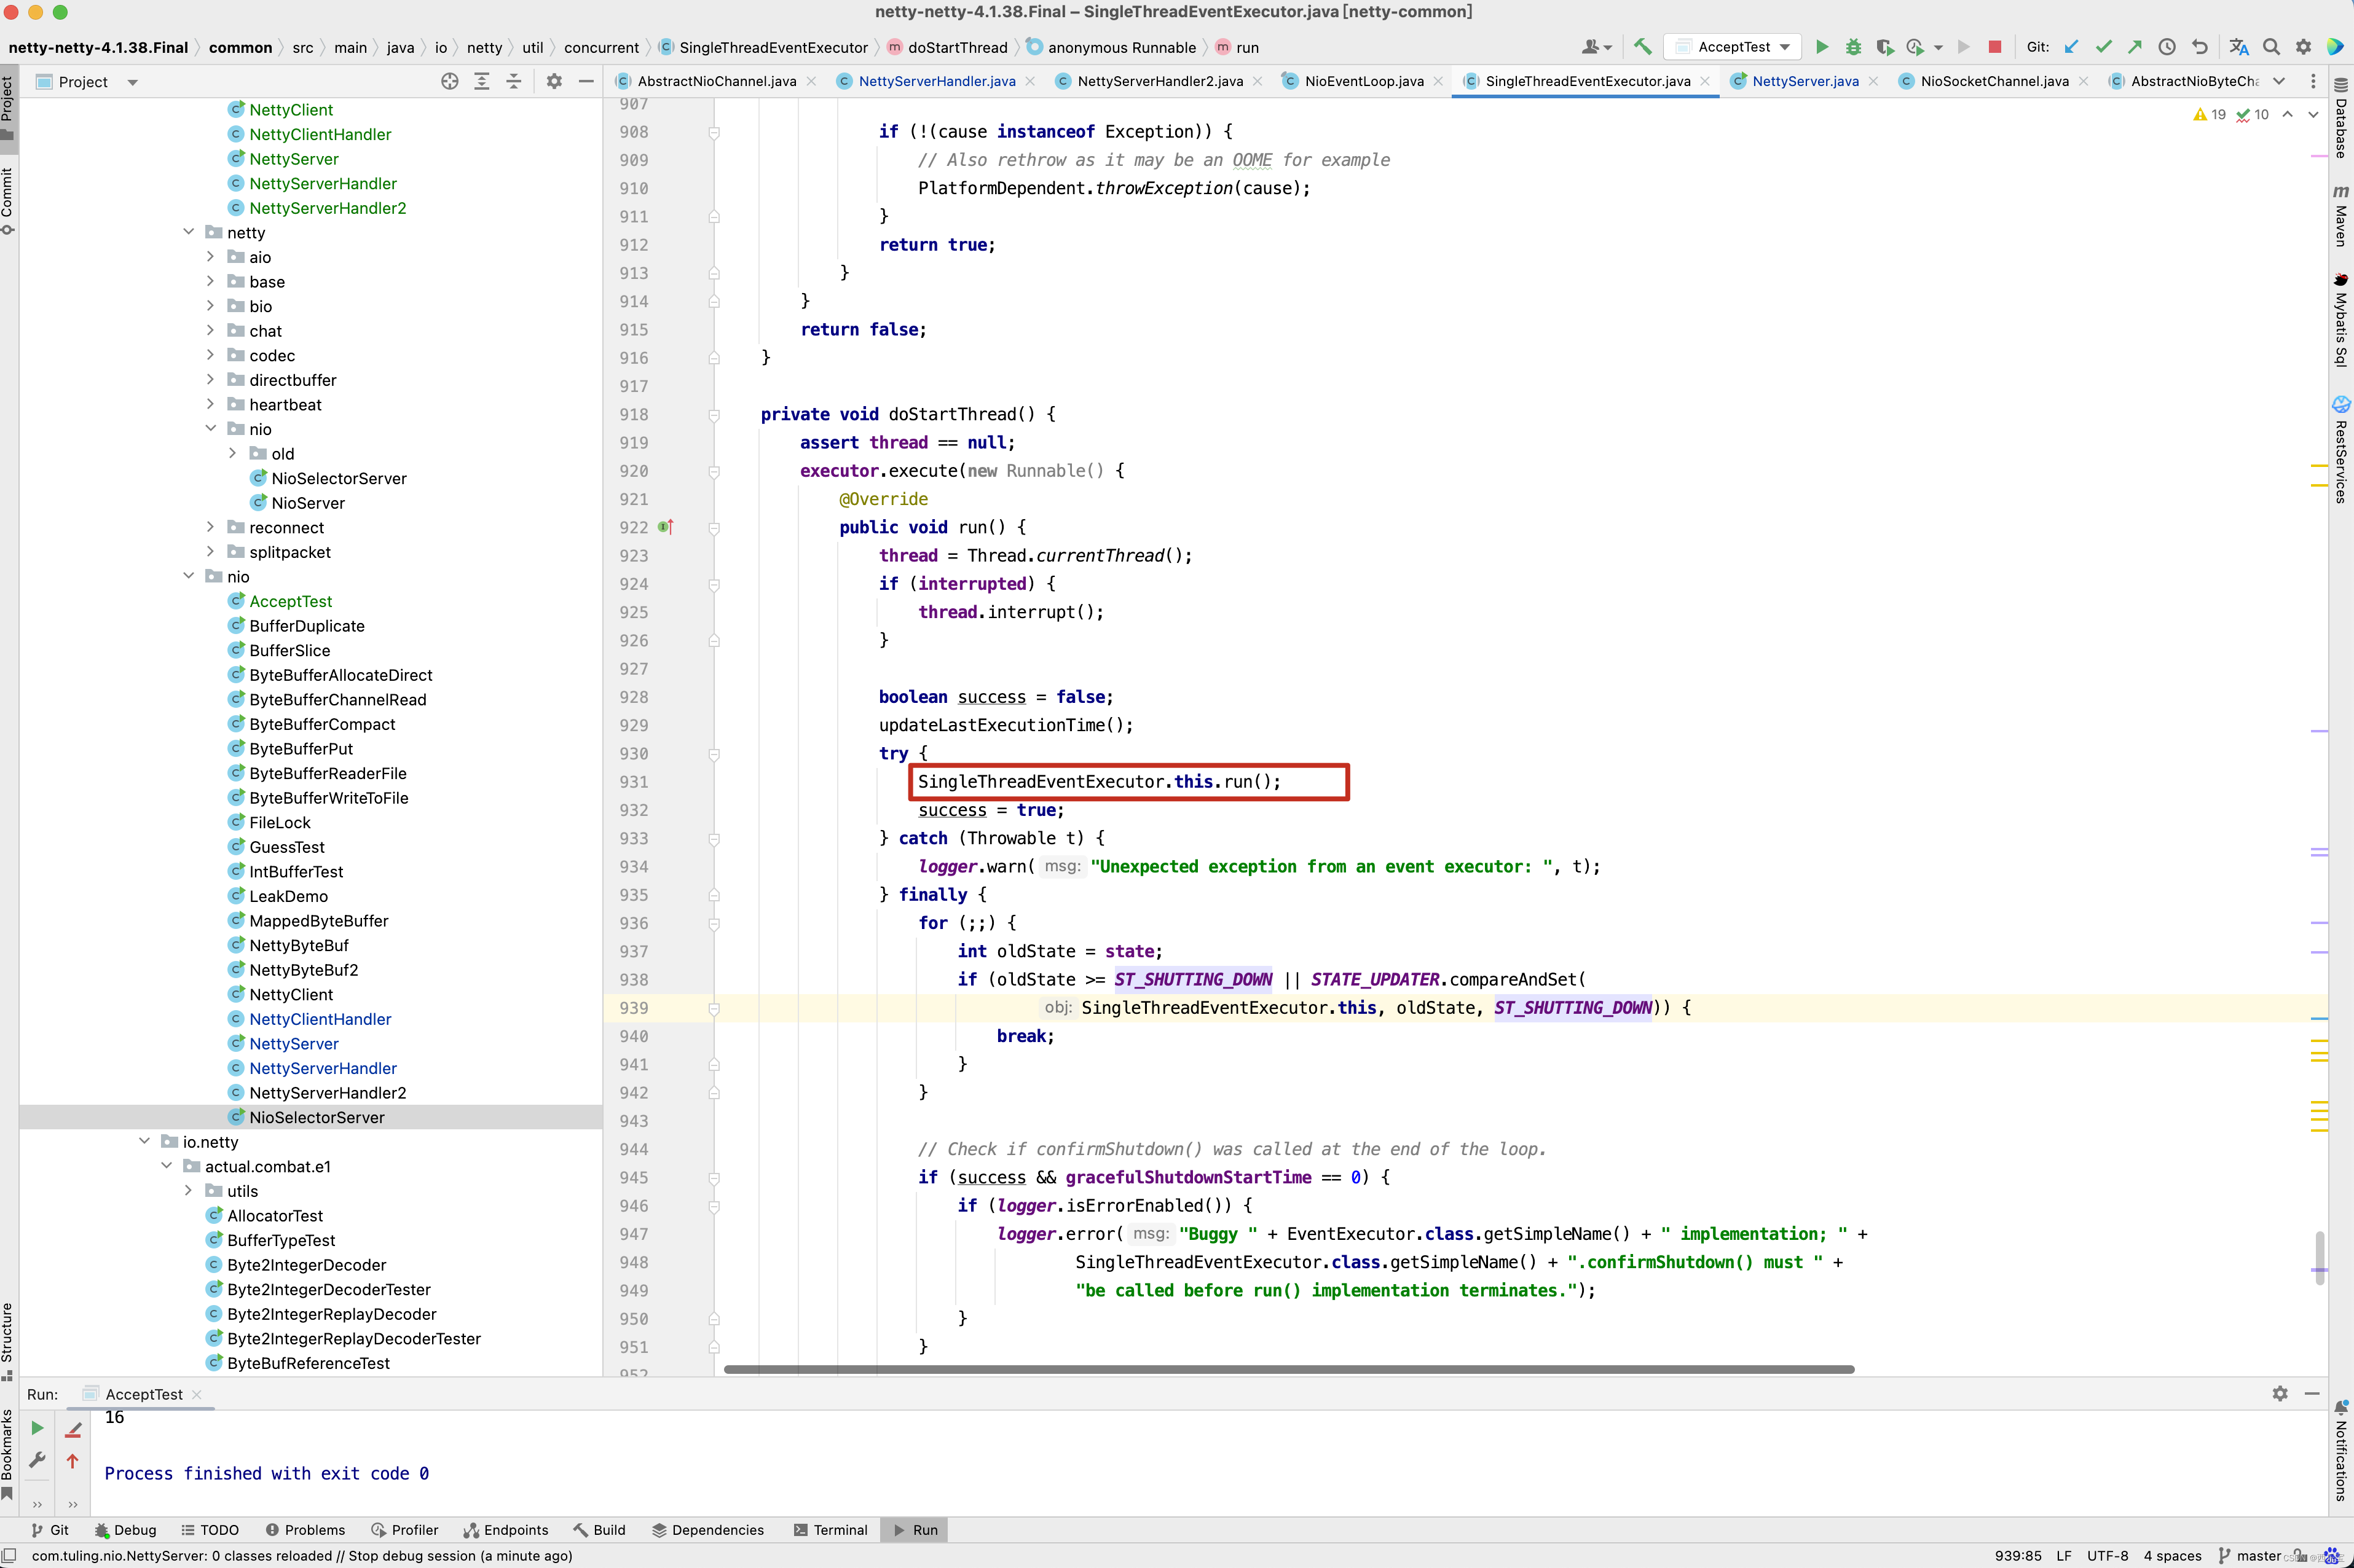Start debugging with the bug icon
The image size is (2354, 1568).
click(x=1853, y=47)
